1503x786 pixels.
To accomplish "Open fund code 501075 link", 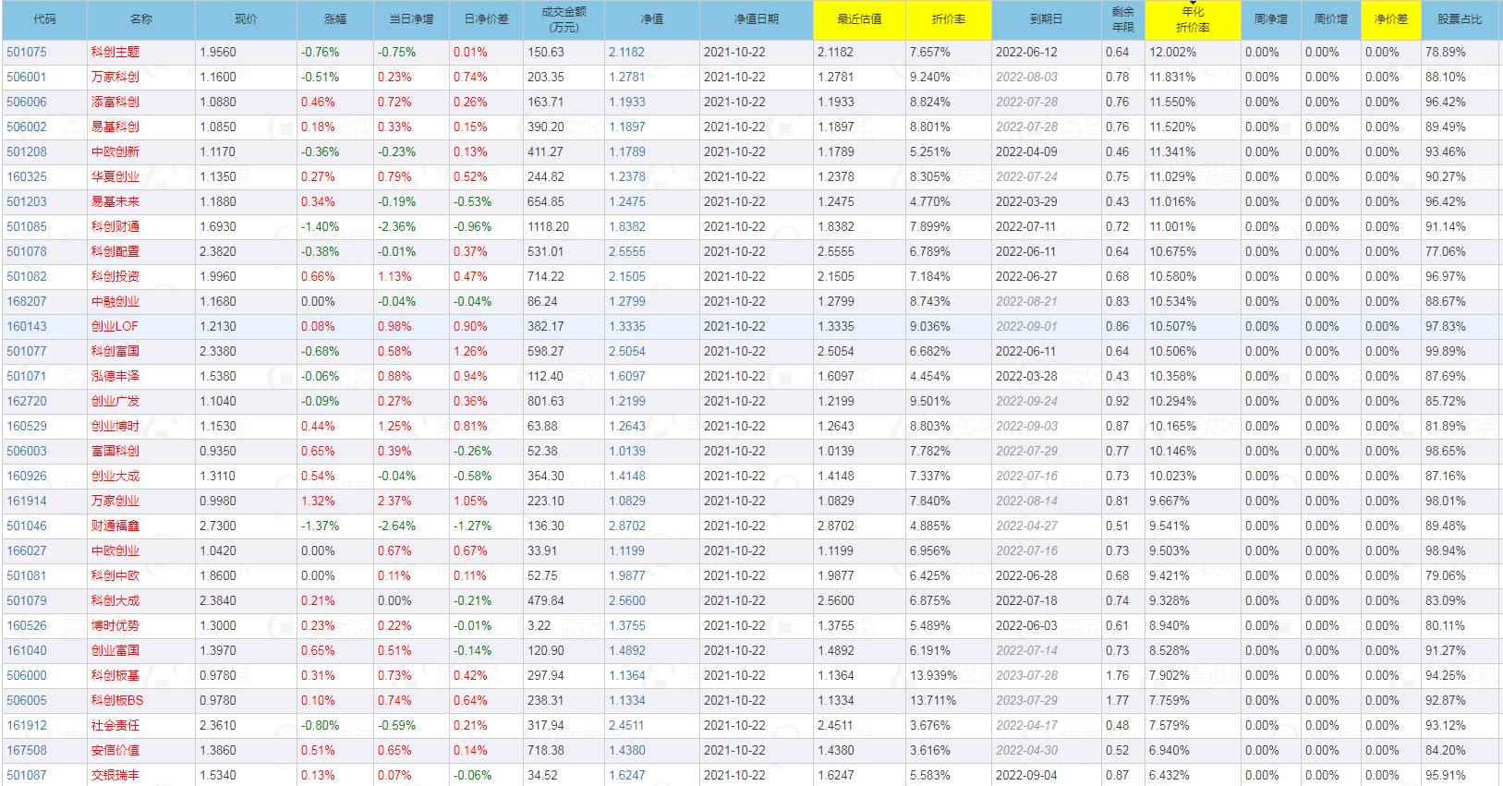I will [27, 53].
